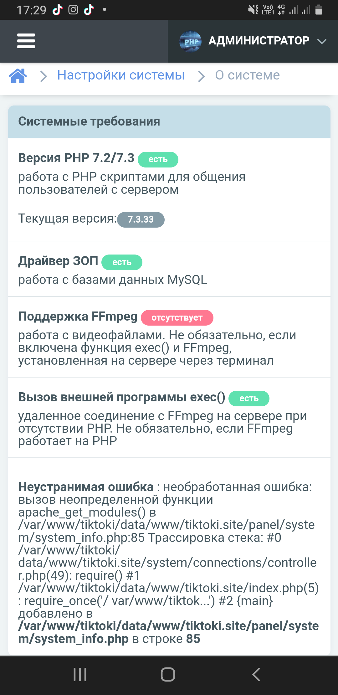Expand the Администратор dropdown chevron
Screen dimensions: 338x695
tap(322, 41)
